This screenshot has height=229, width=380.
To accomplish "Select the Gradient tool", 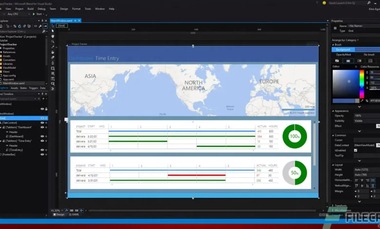I will 53,57.
